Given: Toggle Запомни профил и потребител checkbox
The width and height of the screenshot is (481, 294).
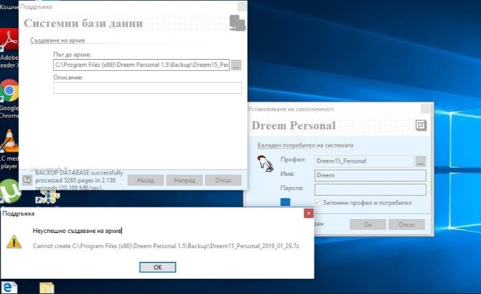Looking at the screenshot, I should (318, 202).
